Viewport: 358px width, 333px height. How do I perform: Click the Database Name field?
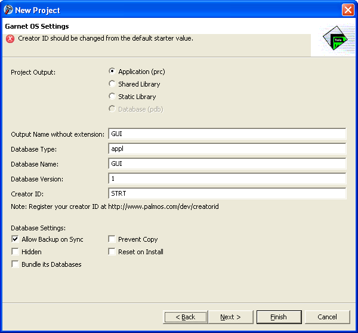tap(227, 164)
